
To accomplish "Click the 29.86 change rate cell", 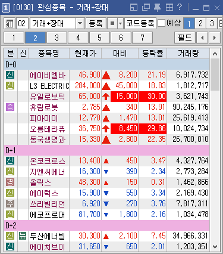I will [x=153, y=129].
